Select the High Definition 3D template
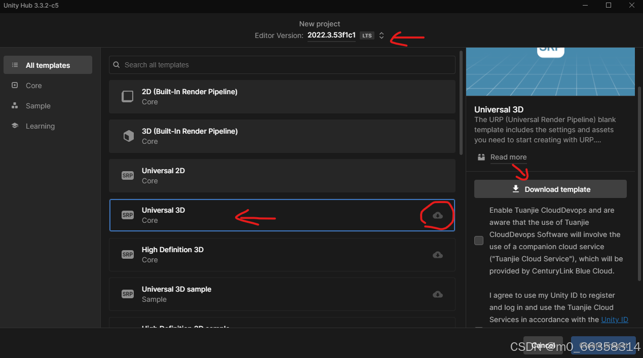643x358 pixels. click(282, 254)
